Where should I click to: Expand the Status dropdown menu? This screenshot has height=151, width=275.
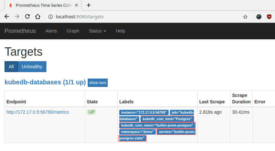97,31
